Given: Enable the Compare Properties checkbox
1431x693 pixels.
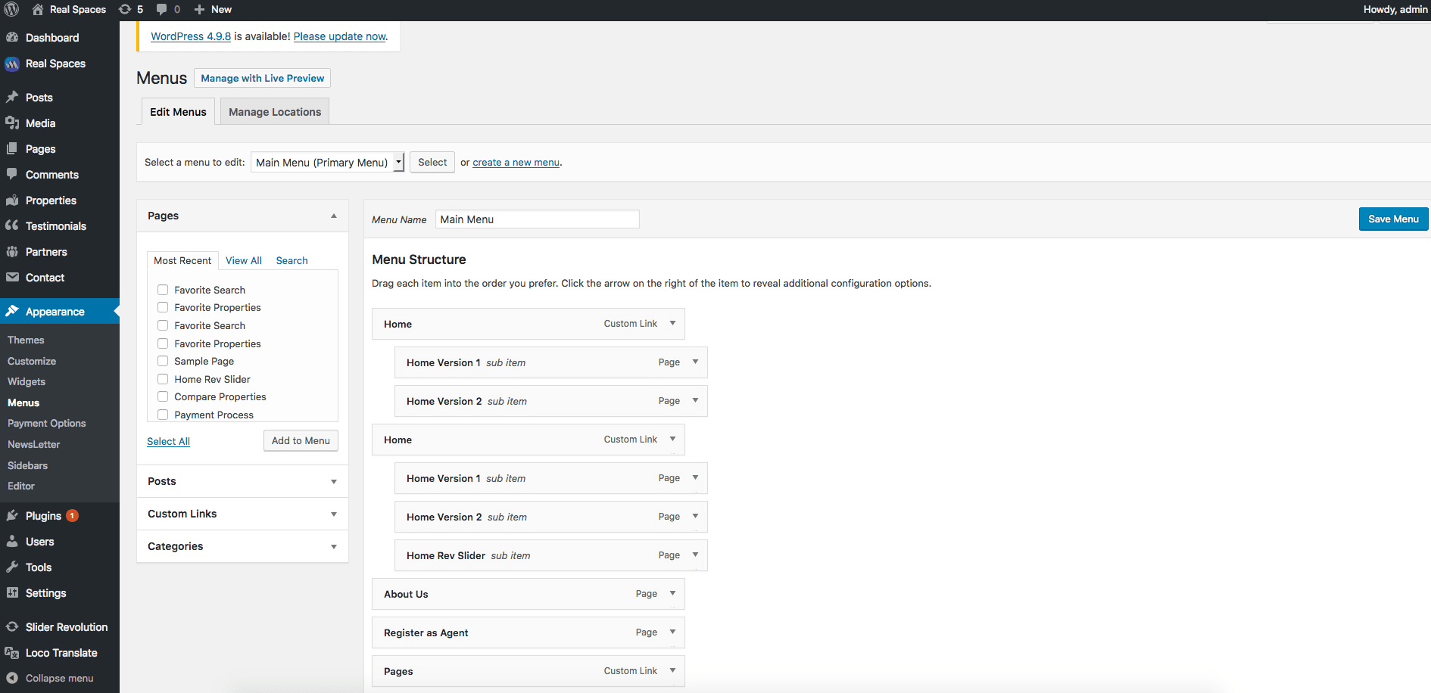Looking at the screenshot, I should pyautogui.click(x=163, y=396).
